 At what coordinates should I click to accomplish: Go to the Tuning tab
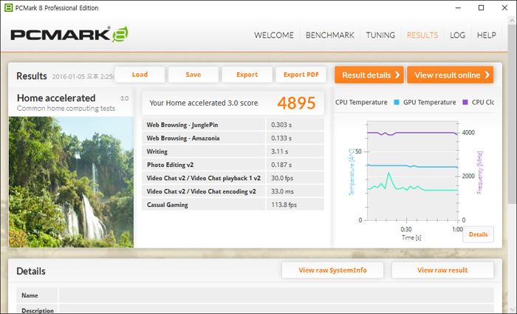pyautogui.click(x=380, y=35)
